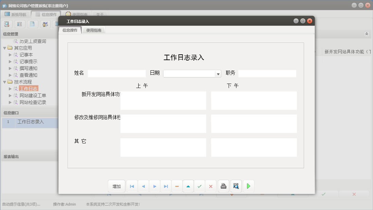Image resolution: width=373 pixels, height=210 pixels.
Task: Cancel changes with the red X icon
Action: pyautogui.click(x=211, y=186)
